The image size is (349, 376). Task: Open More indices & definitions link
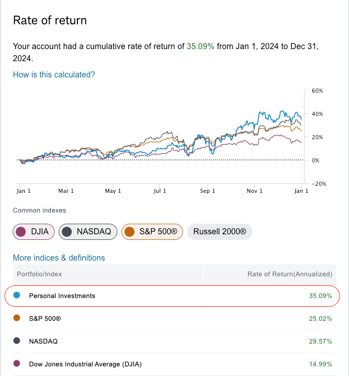click(x=59, y=258)
